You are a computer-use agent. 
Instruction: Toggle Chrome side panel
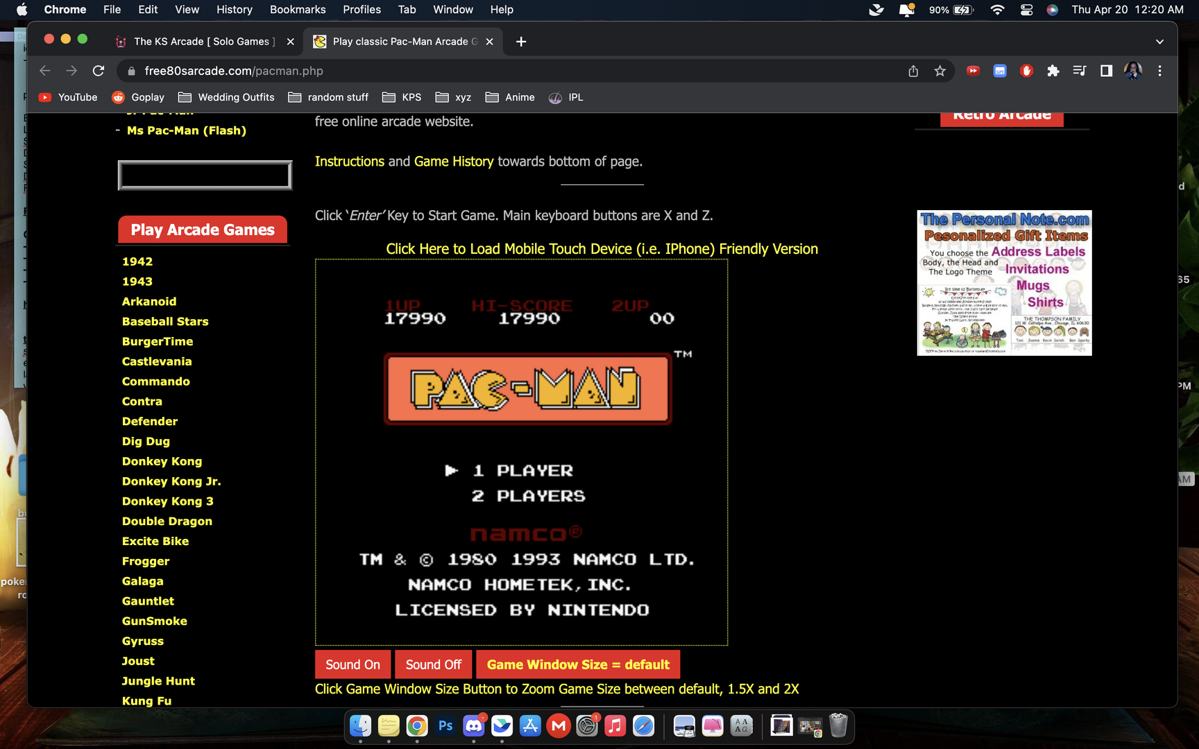[x=1106, y=71]
